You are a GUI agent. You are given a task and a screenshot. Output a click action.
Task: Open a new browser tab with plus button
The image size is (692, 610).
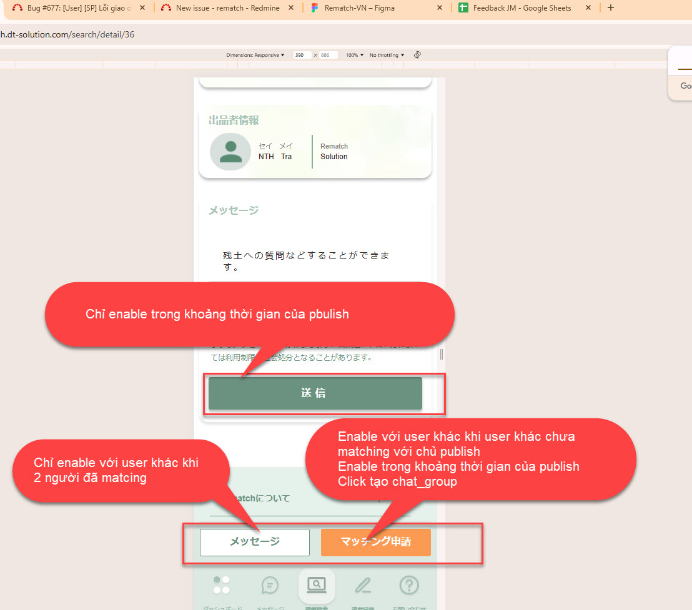[x=610, y=8]
